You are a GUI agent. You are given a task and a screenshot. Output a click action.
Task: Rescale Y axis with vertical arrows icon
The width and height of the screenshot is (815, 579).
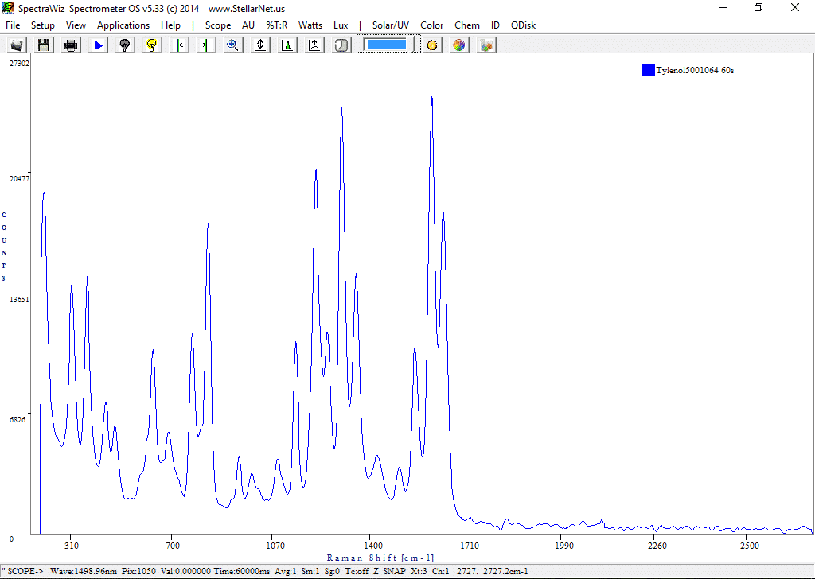(260, 45)
